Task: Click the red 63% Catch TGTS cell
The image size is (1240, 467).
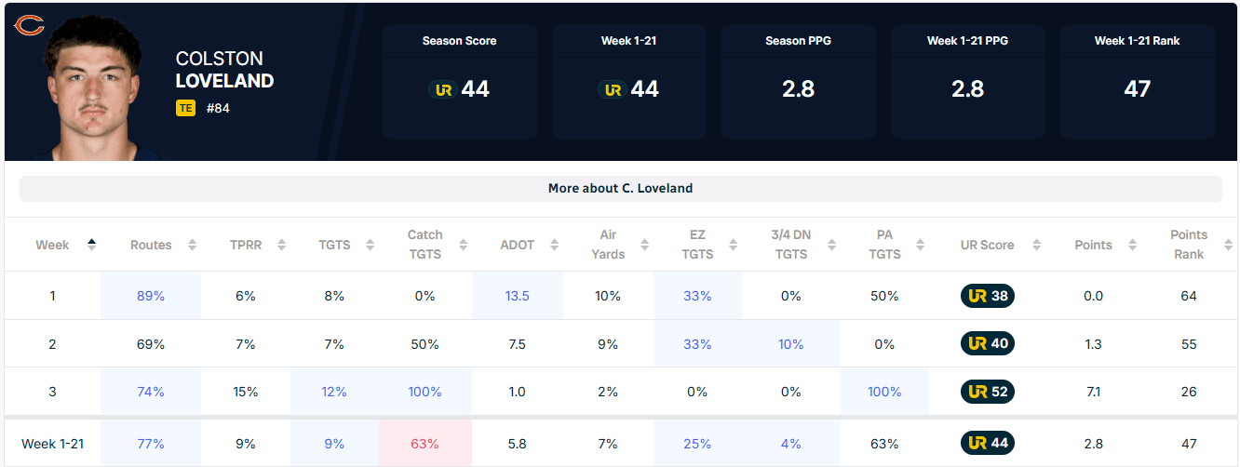Action: point(425,444)
